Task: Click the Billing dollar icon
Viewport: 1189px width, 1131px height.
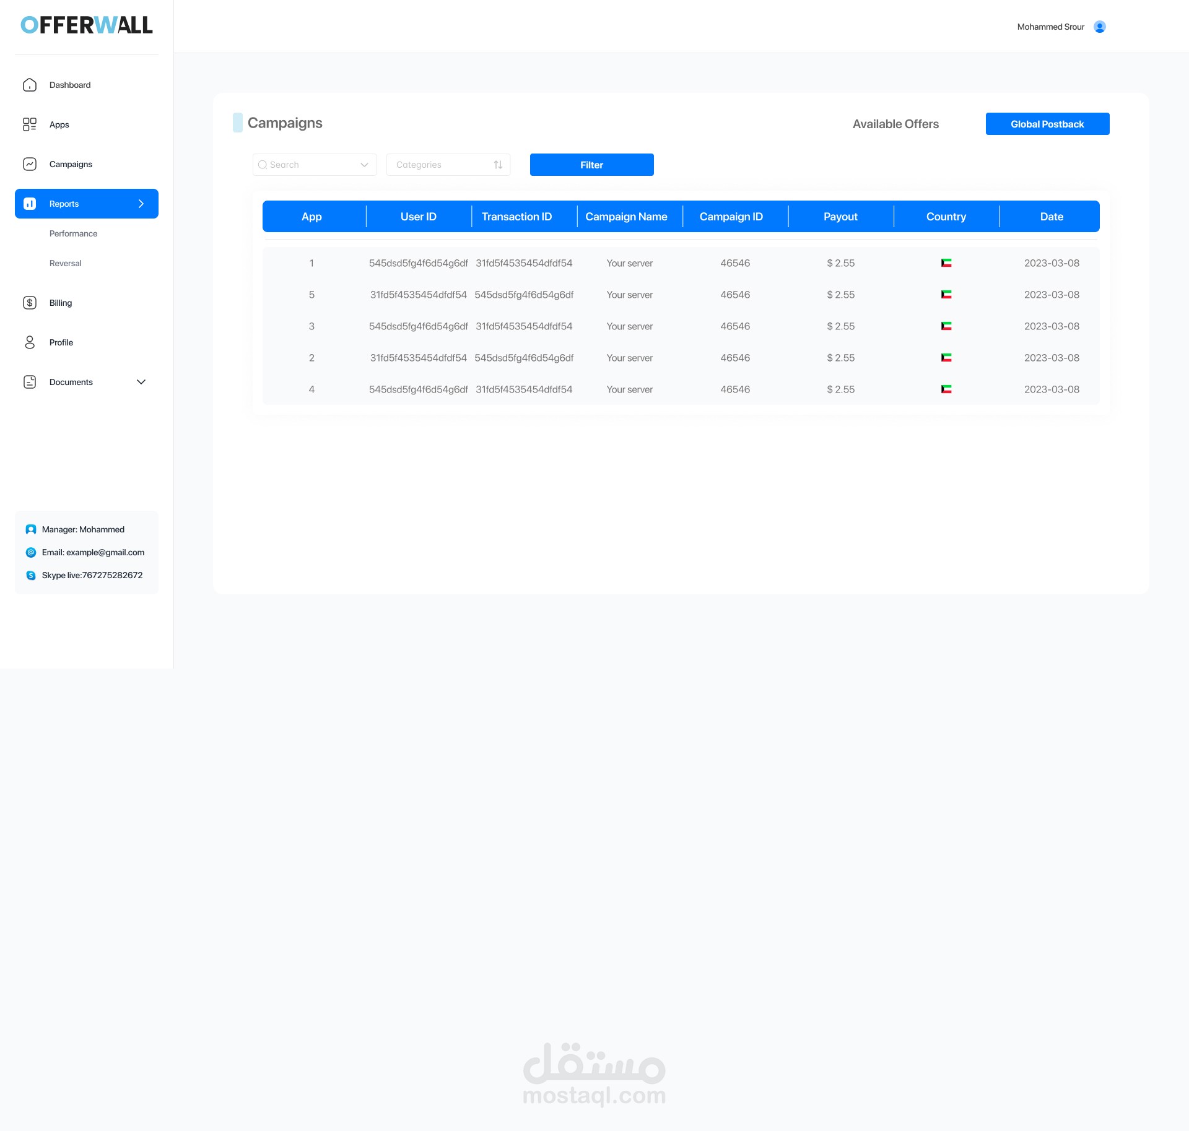Action: coord(30,303)
